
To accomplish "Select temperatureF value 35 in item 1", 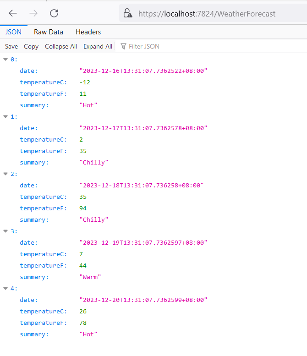I will [x=83, y=151].
